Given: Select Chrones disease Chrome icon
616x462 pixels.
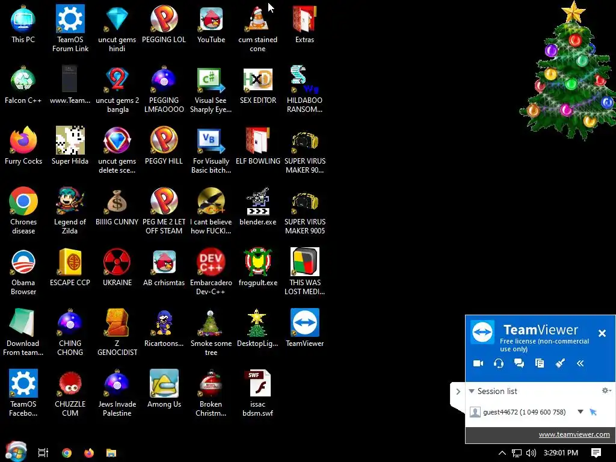Looking at the screenshot, I should (x=23, y=211).
